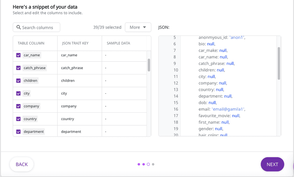
Task: Uncheck the company column checkbox
Action: pyautogui.click(x=18, y=106)
